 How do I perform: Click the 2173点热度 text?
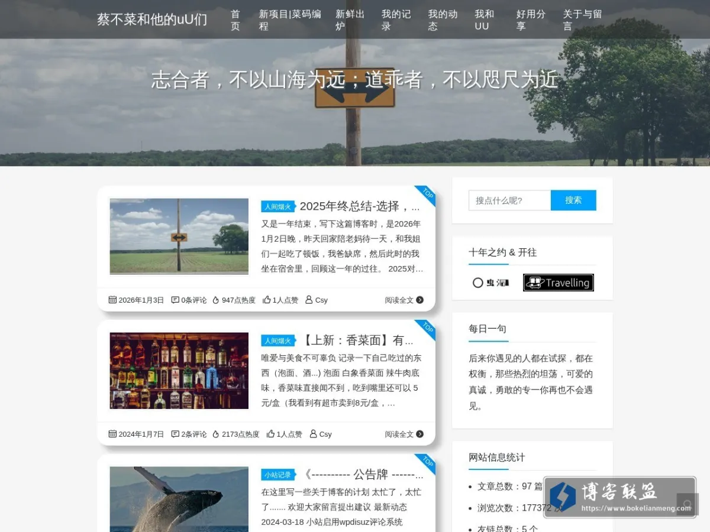coord(240,434)
